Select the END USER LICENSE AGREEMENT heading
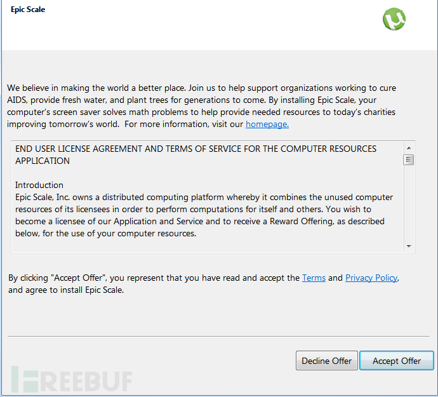Screen dimensions: 438x397 coord(196,154)
